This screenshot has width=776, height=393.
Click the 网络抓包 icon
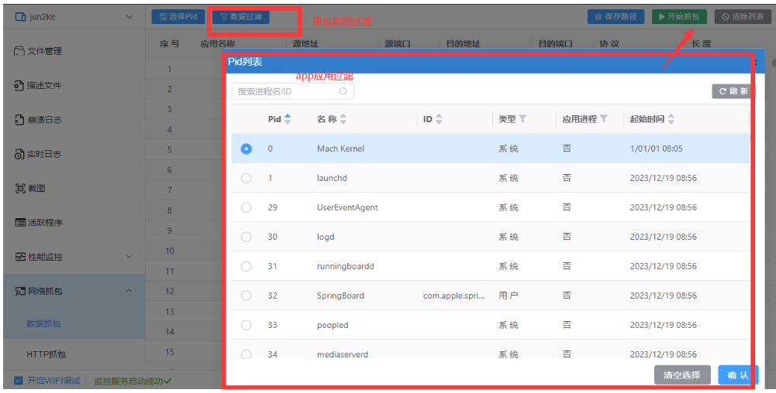click(x=20, y=292)
